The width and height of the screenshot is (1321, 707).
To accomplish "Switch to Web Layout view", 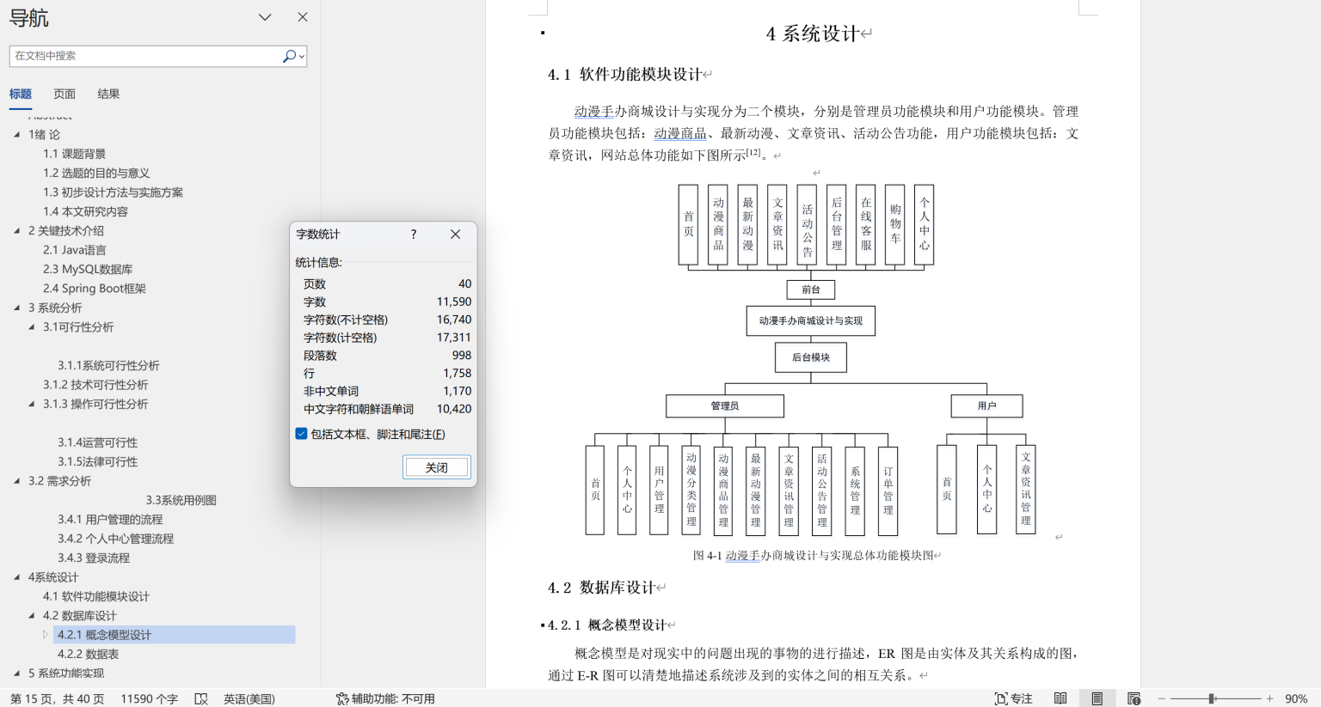I will (1134, 698).
